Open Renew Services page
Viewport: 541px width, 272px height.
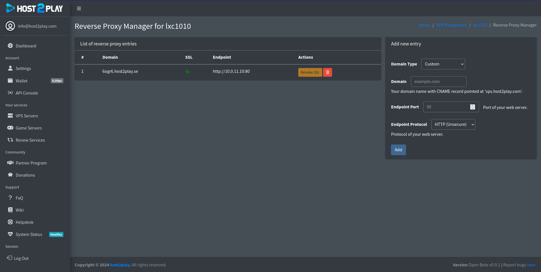35,140
